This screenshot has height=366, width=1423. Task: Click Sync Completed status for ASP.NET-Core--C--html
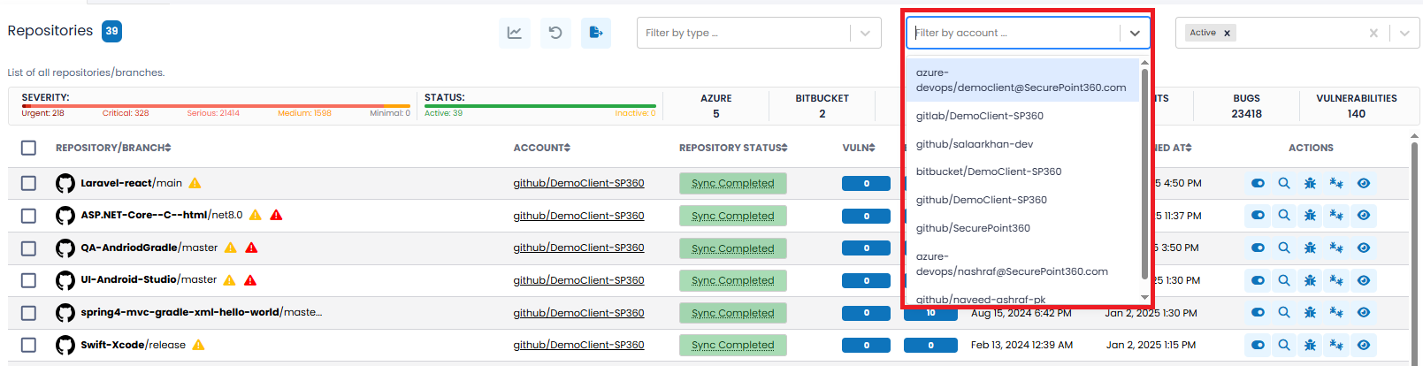coord(733,216)
